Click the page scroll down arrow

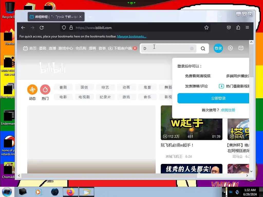point(251,171)
